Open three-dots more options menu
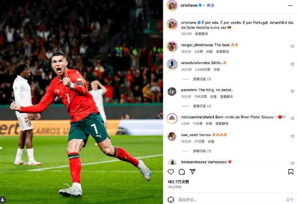 point(290,6)
